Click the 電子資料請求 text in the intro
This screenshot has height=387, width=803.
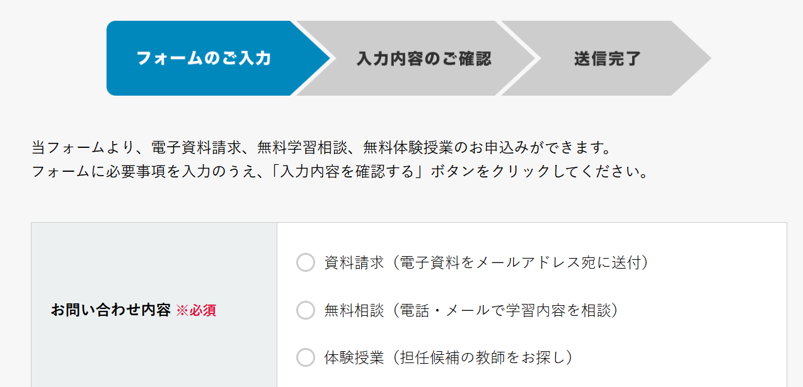[x=196, y=149]
